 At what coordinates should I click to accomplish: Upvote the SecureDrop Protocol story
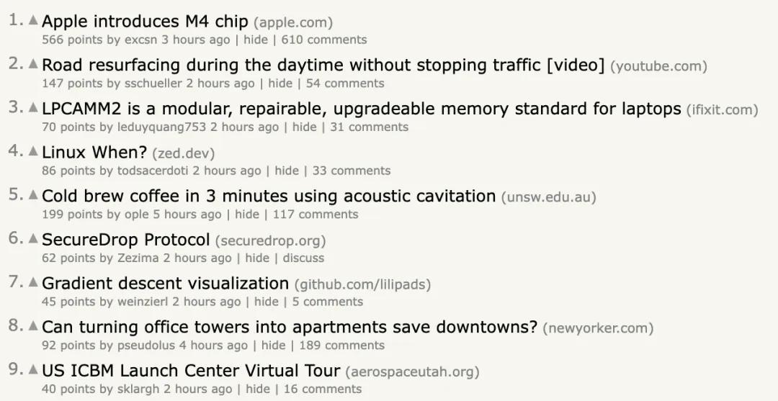click(33, 238)
